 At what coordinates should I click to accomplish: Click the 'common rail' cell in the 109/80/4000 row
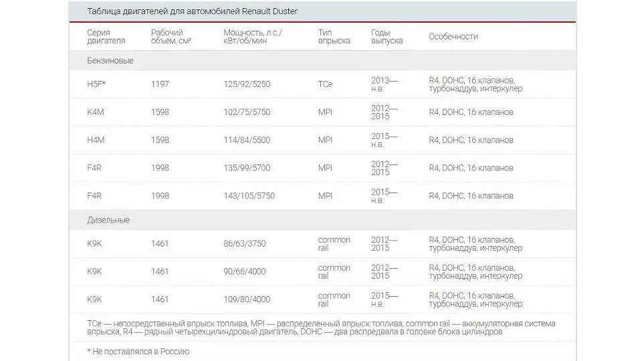334,299
